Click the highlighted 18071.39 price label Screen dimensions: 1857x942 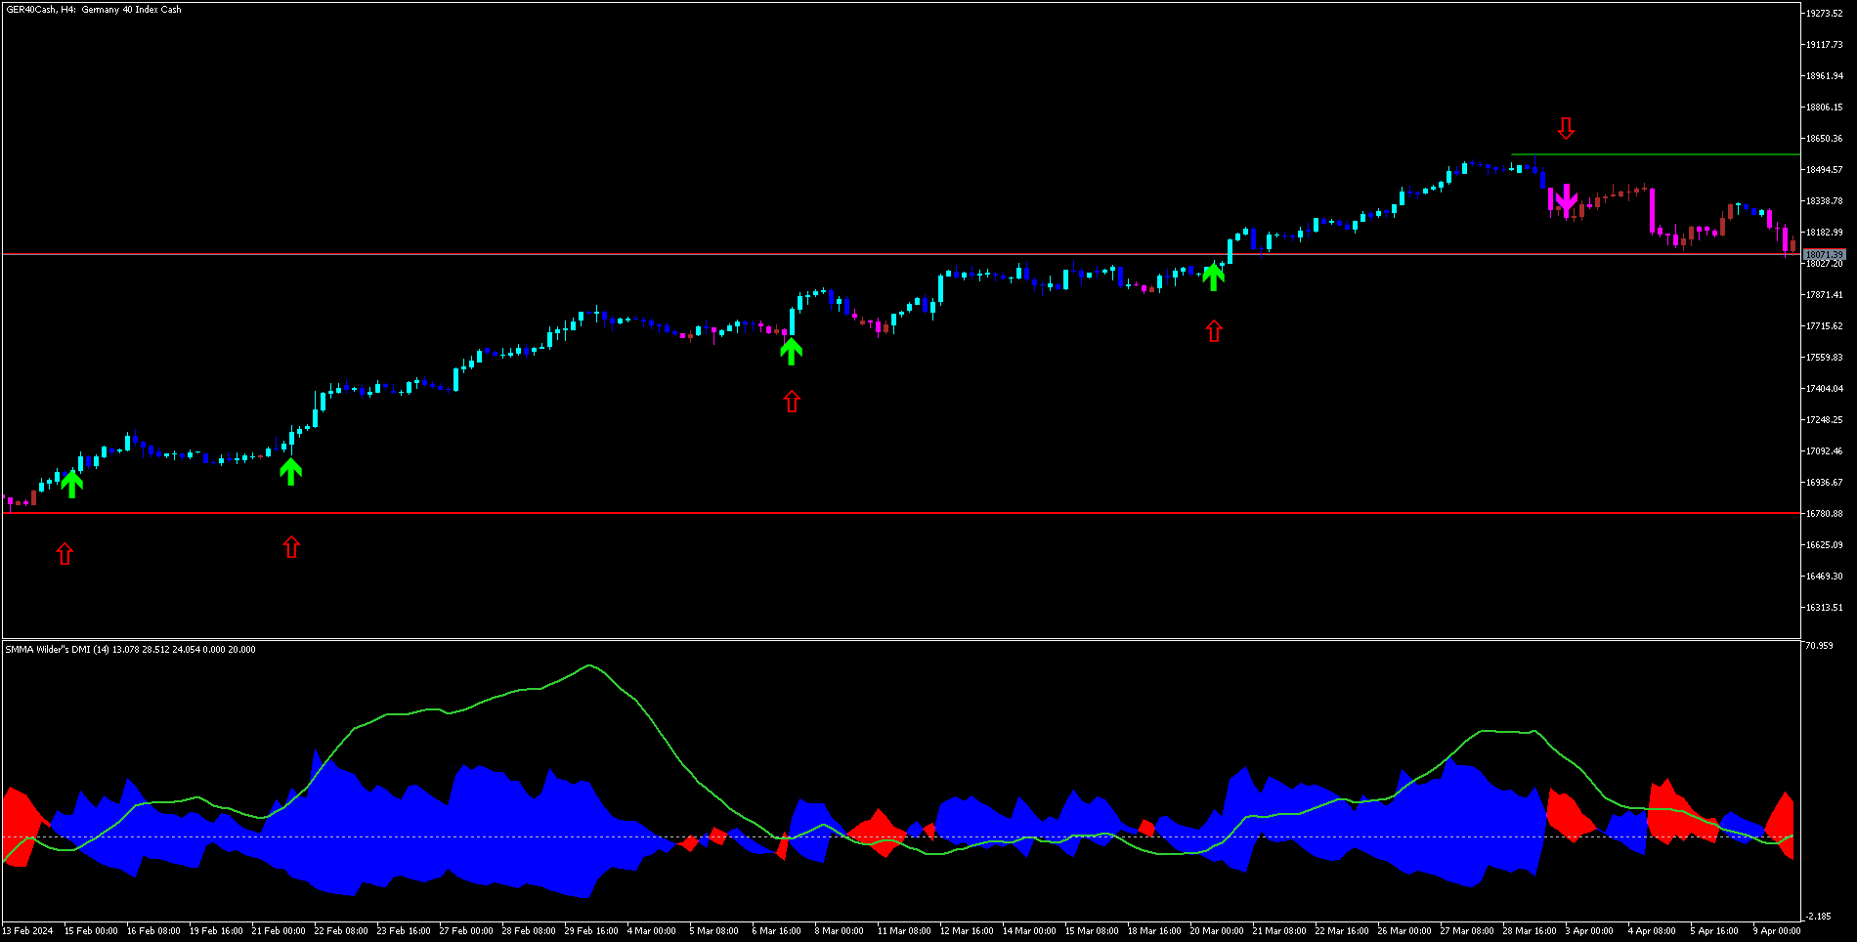[x=1824, y=254]
